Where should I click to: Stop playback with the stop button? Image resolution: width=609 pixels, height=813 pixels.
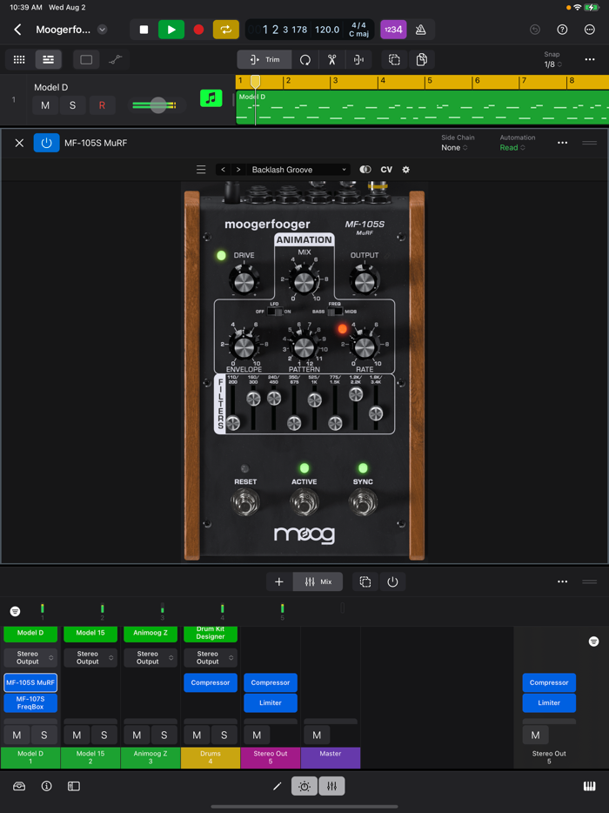click(x=144, y=30)
